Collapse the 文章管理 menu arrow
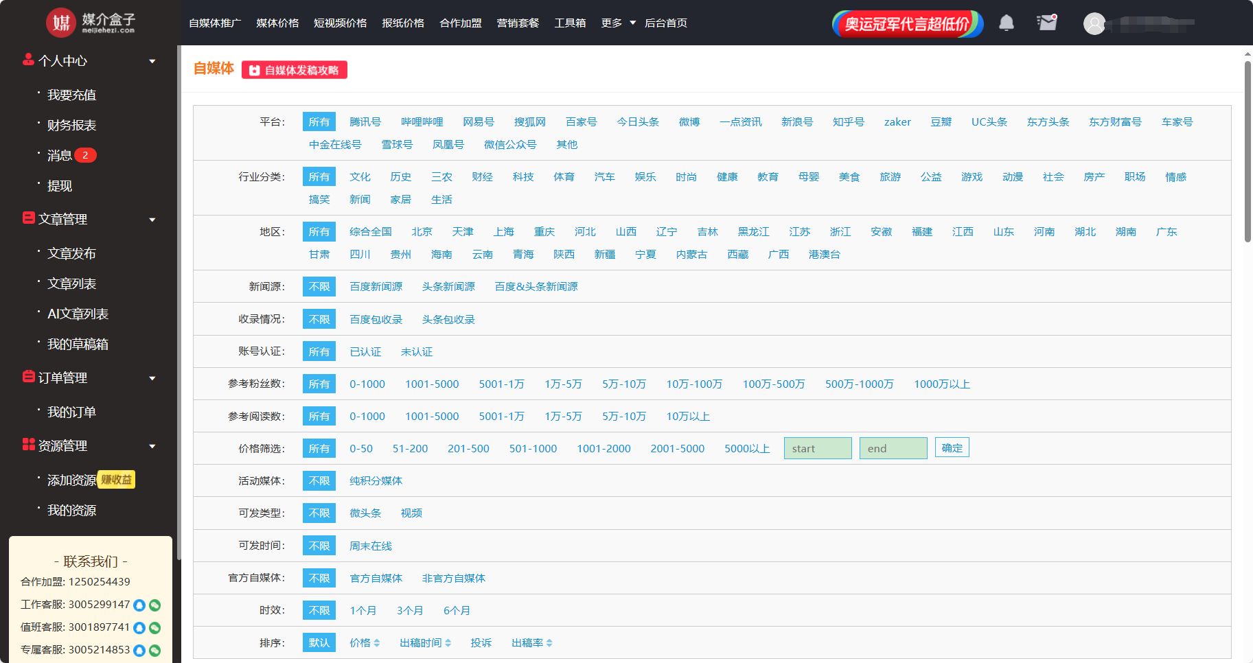The image size is (1253, 663). click(152, 220)
